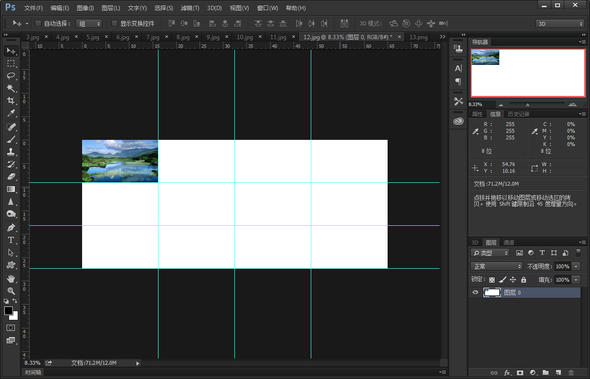Select the Eyedropper tool

(11, 113)
